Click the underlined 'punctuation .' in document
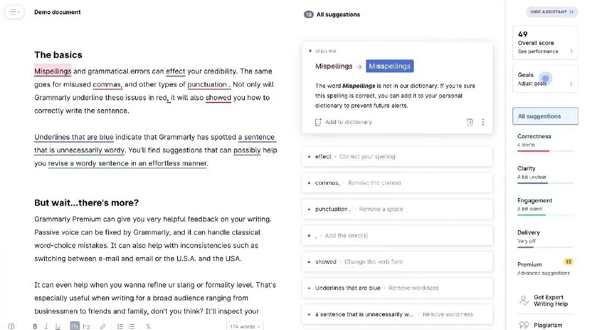 [209, 84]
